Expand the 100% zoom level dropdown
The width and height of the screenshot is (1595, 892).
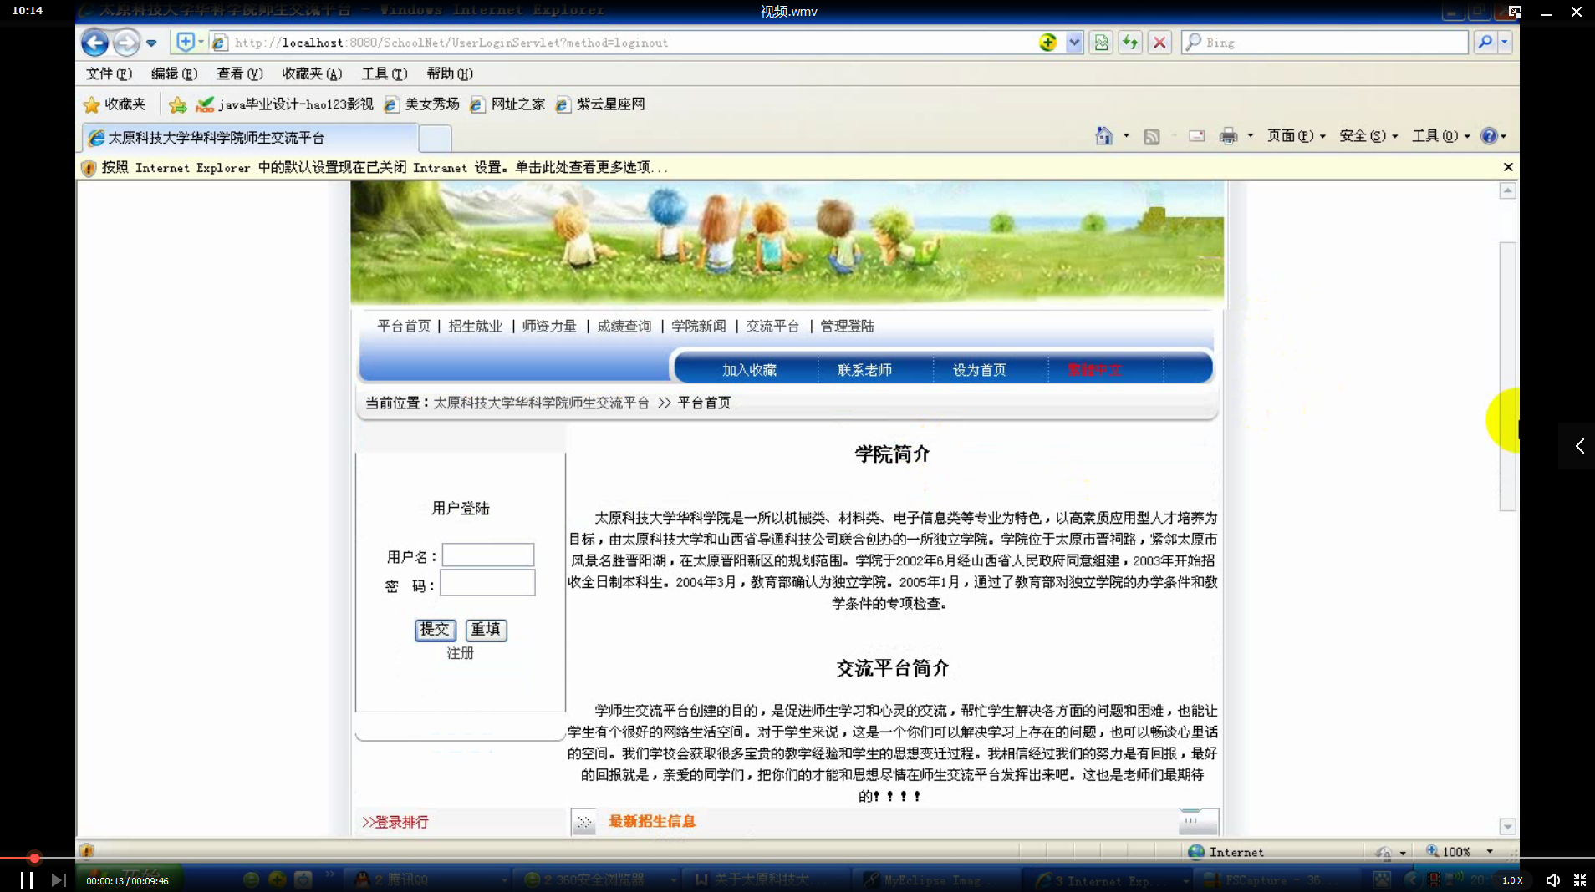[x=1490, y=852]
